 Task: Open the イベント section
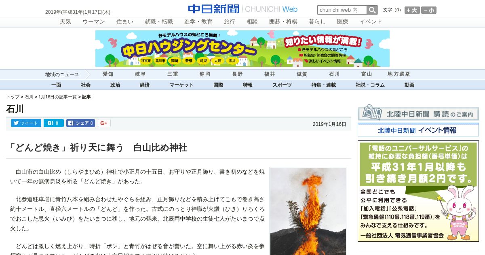[x=371, y=22]
